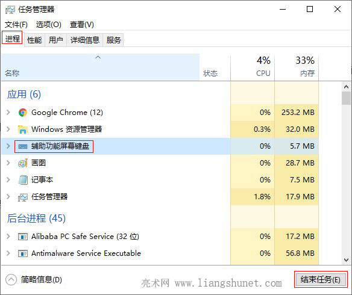
Task: Click the scrollbar down arrow
Action: pyautogui.click(x=346, y=260)
